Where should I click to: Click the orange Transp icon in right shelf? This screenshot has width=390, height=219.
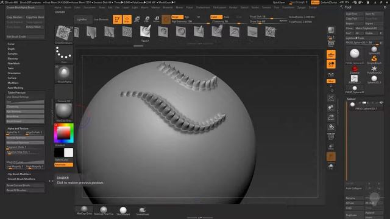coord(331,157)
